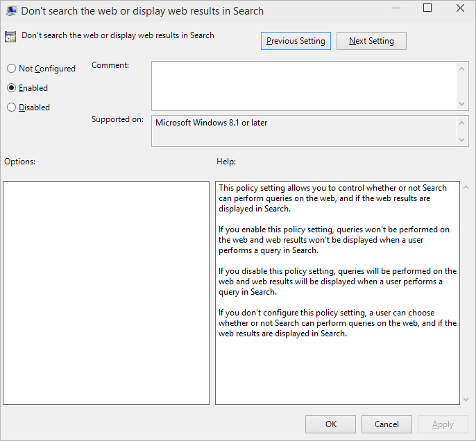Click the Supported on text field

click(304, 131)
